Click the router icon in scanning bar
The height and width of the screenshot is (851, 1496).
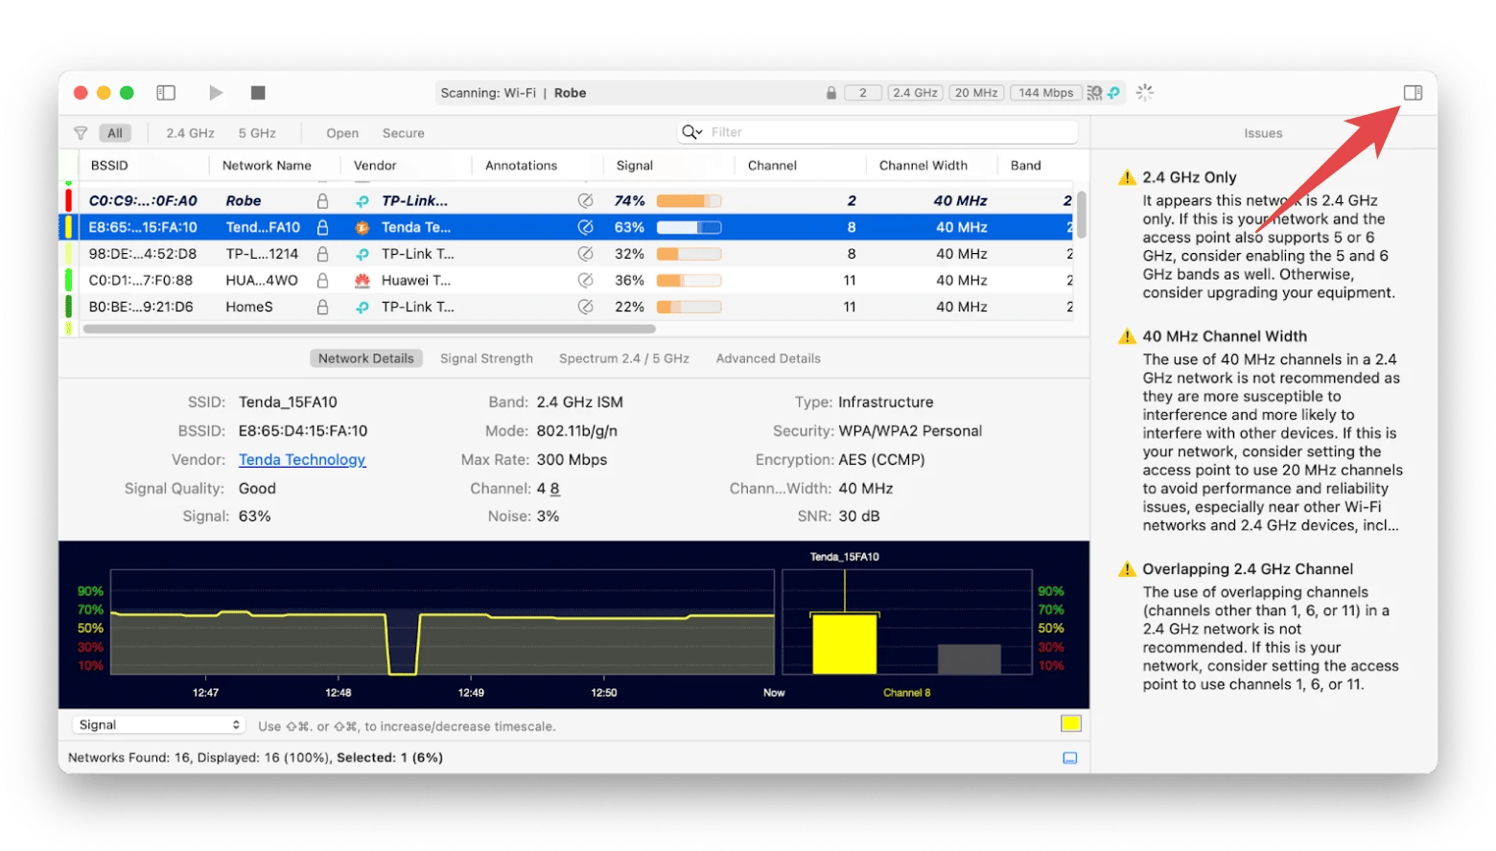click(x=1094, y=93)
